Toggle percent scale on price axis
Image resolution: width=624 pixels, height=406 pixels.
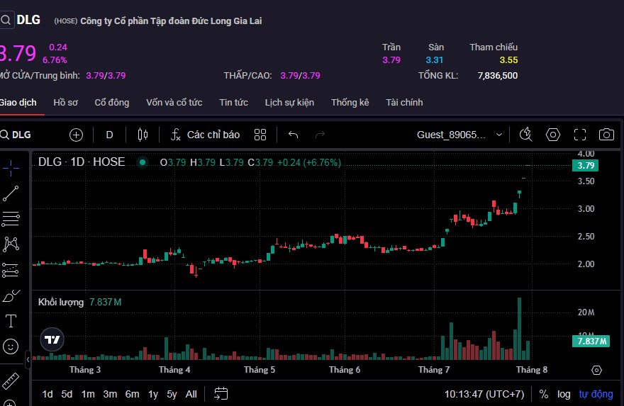point(544,394)
